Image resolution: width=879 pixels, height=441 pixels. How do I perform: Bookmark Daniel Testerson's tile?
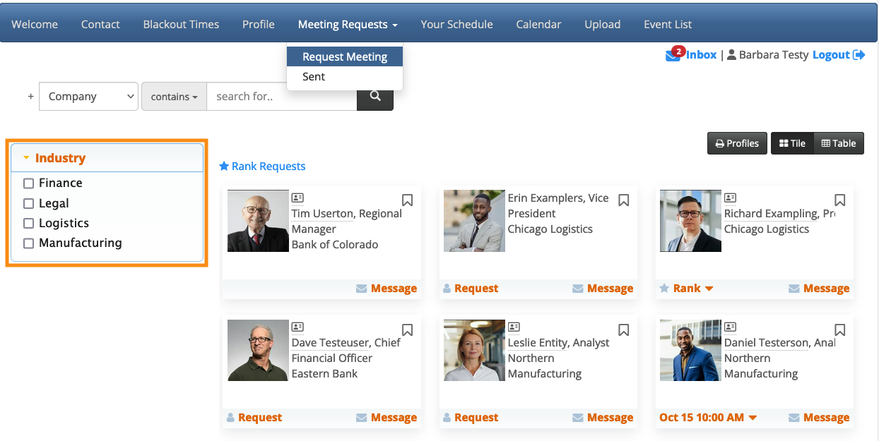tap(839, 330)
